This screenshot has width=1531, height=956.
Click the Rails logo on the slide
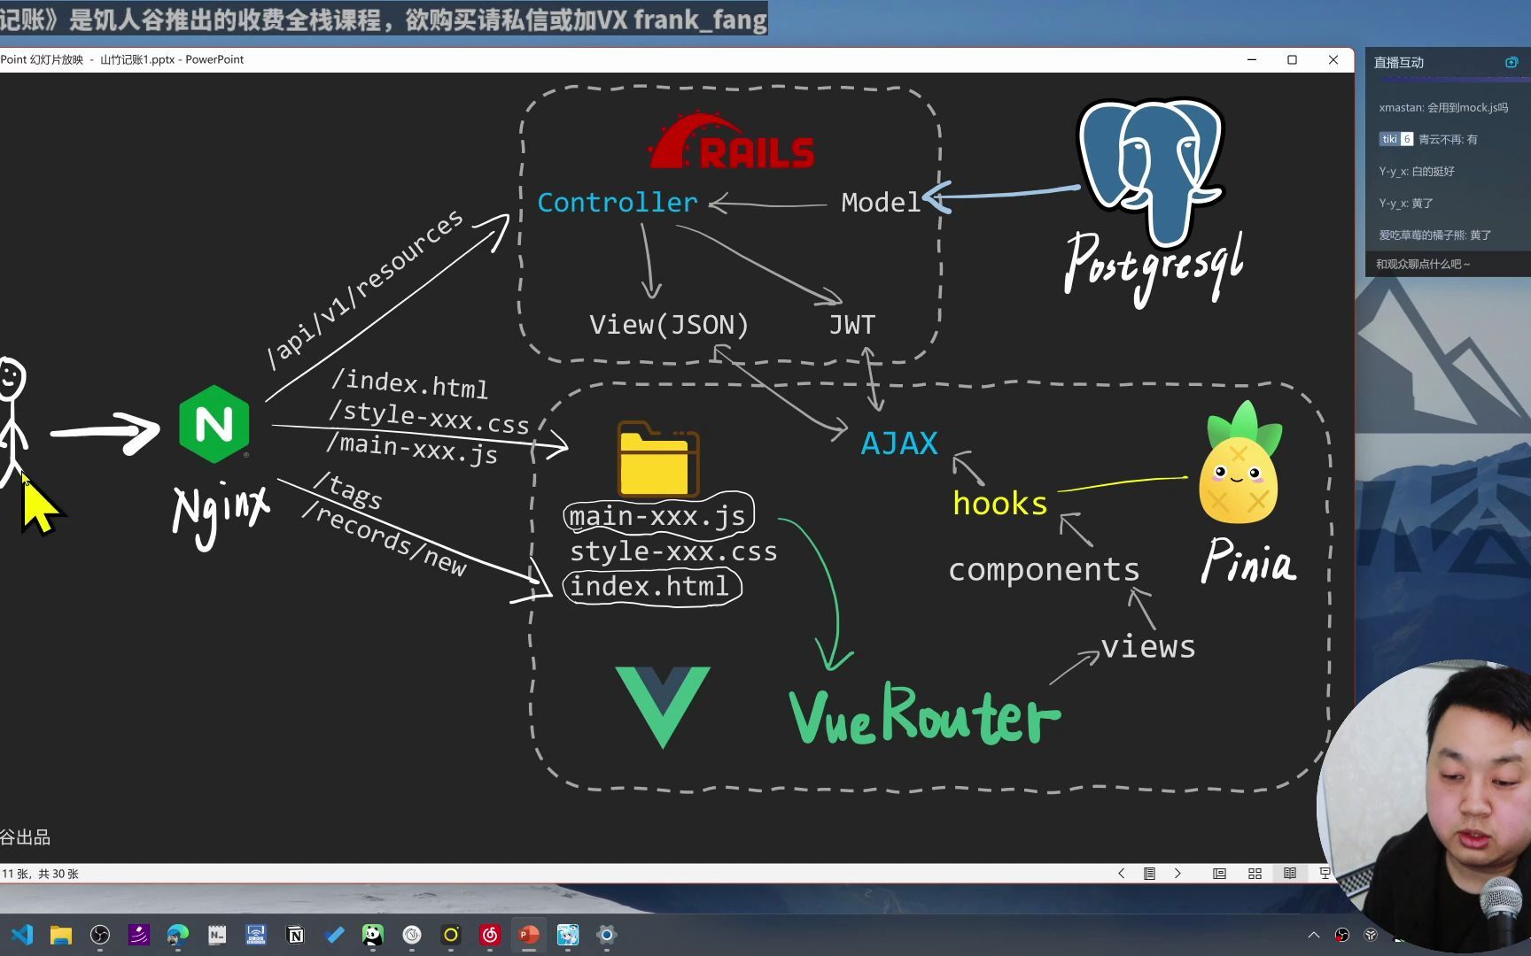(x=731, y=142)
